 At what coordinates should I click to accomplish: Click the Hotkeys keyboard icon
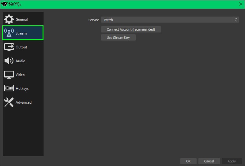(x=9, y=88)
